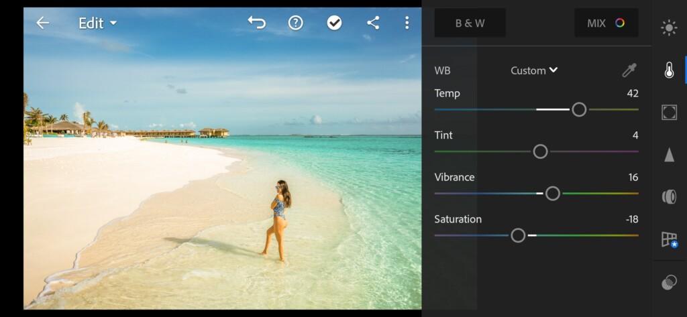Click the Saturation slider handle
Viewport: 687px width, 317px height.
[x=518, y=235]
